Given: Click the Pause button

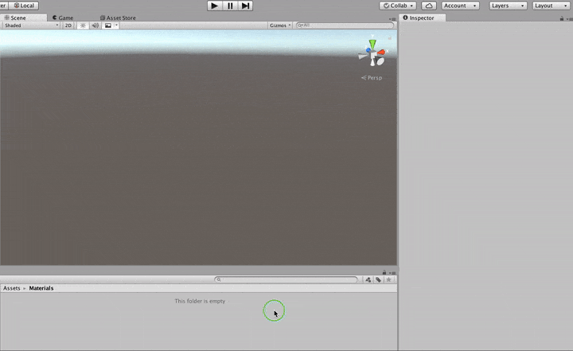Looking at the screenshot, I should [230, 6].
